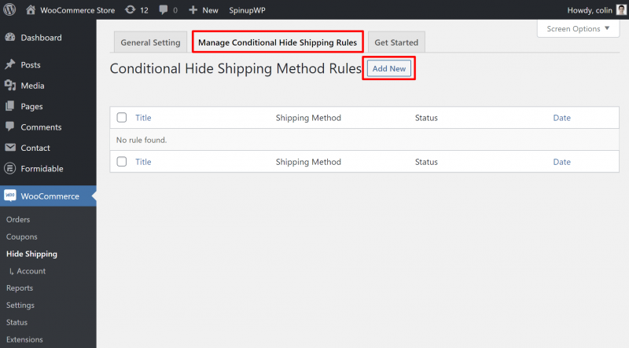
Task: Open Settings under WooCommerce
Action: coord(20,305)
